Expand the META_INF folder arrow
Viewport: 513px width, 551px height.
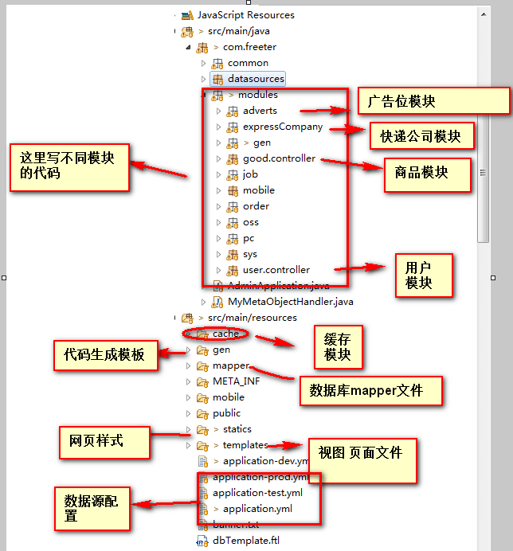point(188,381)
